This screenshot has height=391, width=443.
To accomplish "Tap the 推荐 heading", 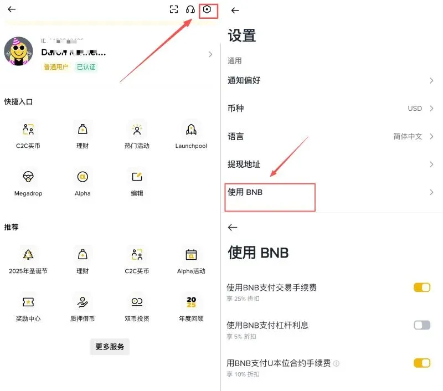I will click(x=11, y=227).
